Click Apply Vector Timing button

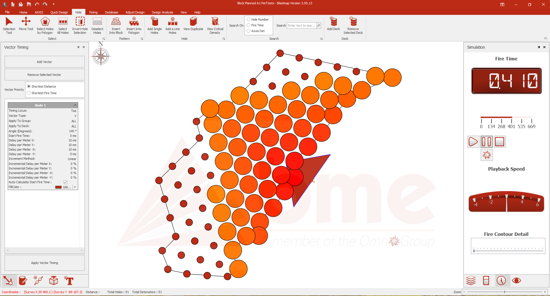(44, 263)
